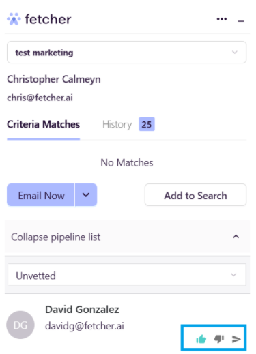Click the DG avatar circle
Screen dimensions: 256x354
click(x=20, y=325)
